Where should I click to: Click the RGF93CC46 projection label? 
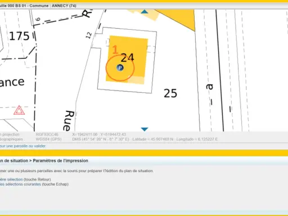[x=47, y=134]
